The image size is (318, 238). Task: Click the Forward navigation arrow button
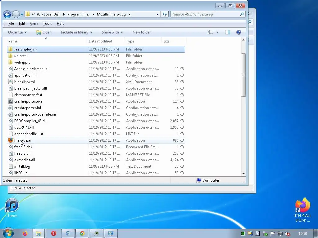point(16,14)
